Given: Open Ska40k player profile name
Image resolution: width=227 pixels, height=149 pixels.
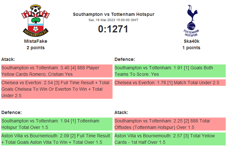Looking at the screenshot, I should [x=191, y=41].
